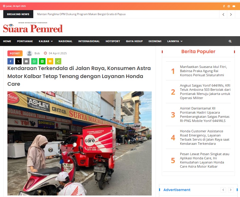The width and height of the screenshot is (240, 197).
Task: Share article on LINE
Action: pyautogui.click(x=42, y=61)
